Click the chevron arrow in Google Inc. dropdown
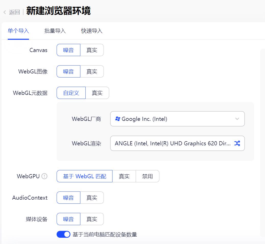Image resolution: width=265 pixels, height=244 pixels. [x=237, y=119]
